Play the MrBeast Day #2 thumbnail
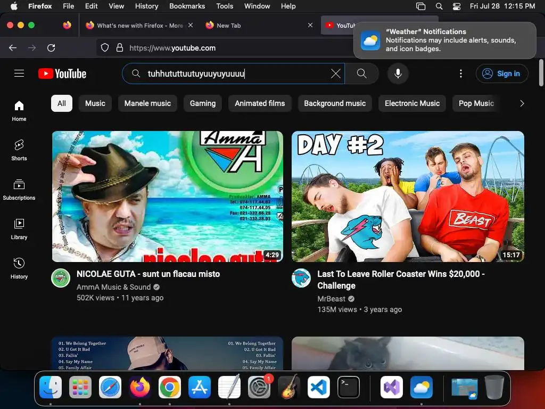 coord(408,196)
